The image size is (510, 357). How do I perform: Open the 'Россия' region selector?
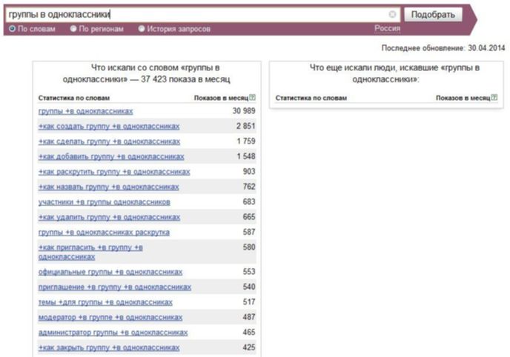387,29
